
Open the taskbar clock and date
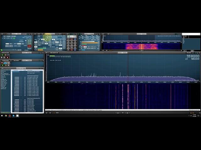pyautogui.click(x=194, y=116)
